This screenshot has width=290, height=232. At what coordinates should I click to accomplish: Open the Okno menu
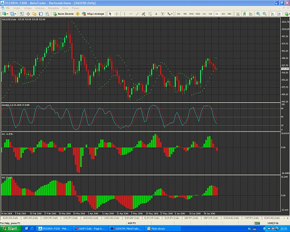65,8
